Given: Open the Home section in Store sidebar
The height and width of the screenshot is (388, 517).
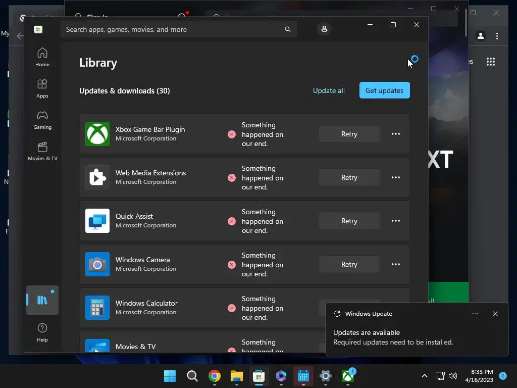Looking at the screenshot, I should click(42, 57).
